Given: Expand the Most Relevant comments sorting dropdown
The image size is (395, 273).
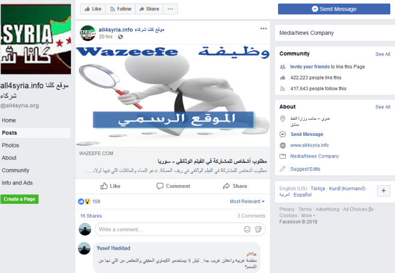Looking at the screenshot, I should click(247, 201).
